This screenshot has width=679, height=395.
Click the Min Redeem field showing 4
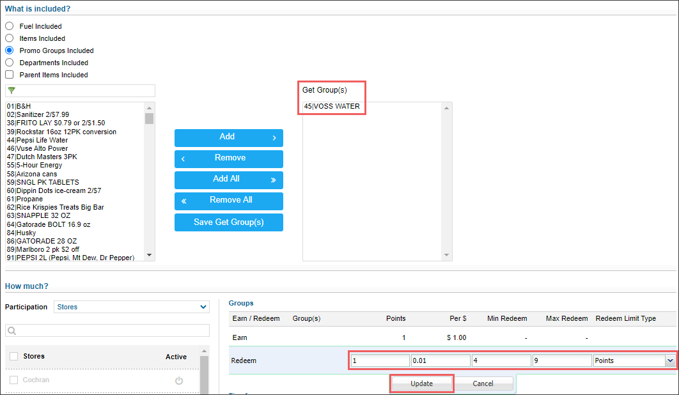coord(501,360)
